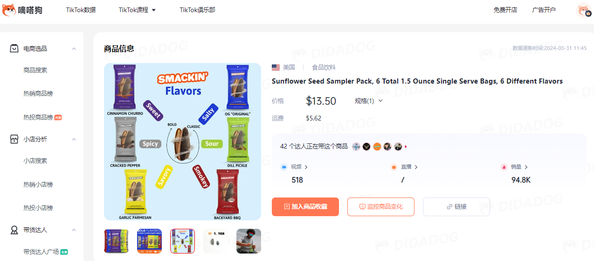Screen dimensions: 594x261
Task: Click the orange live stream icon beside 直播
Action: (394, 167)
